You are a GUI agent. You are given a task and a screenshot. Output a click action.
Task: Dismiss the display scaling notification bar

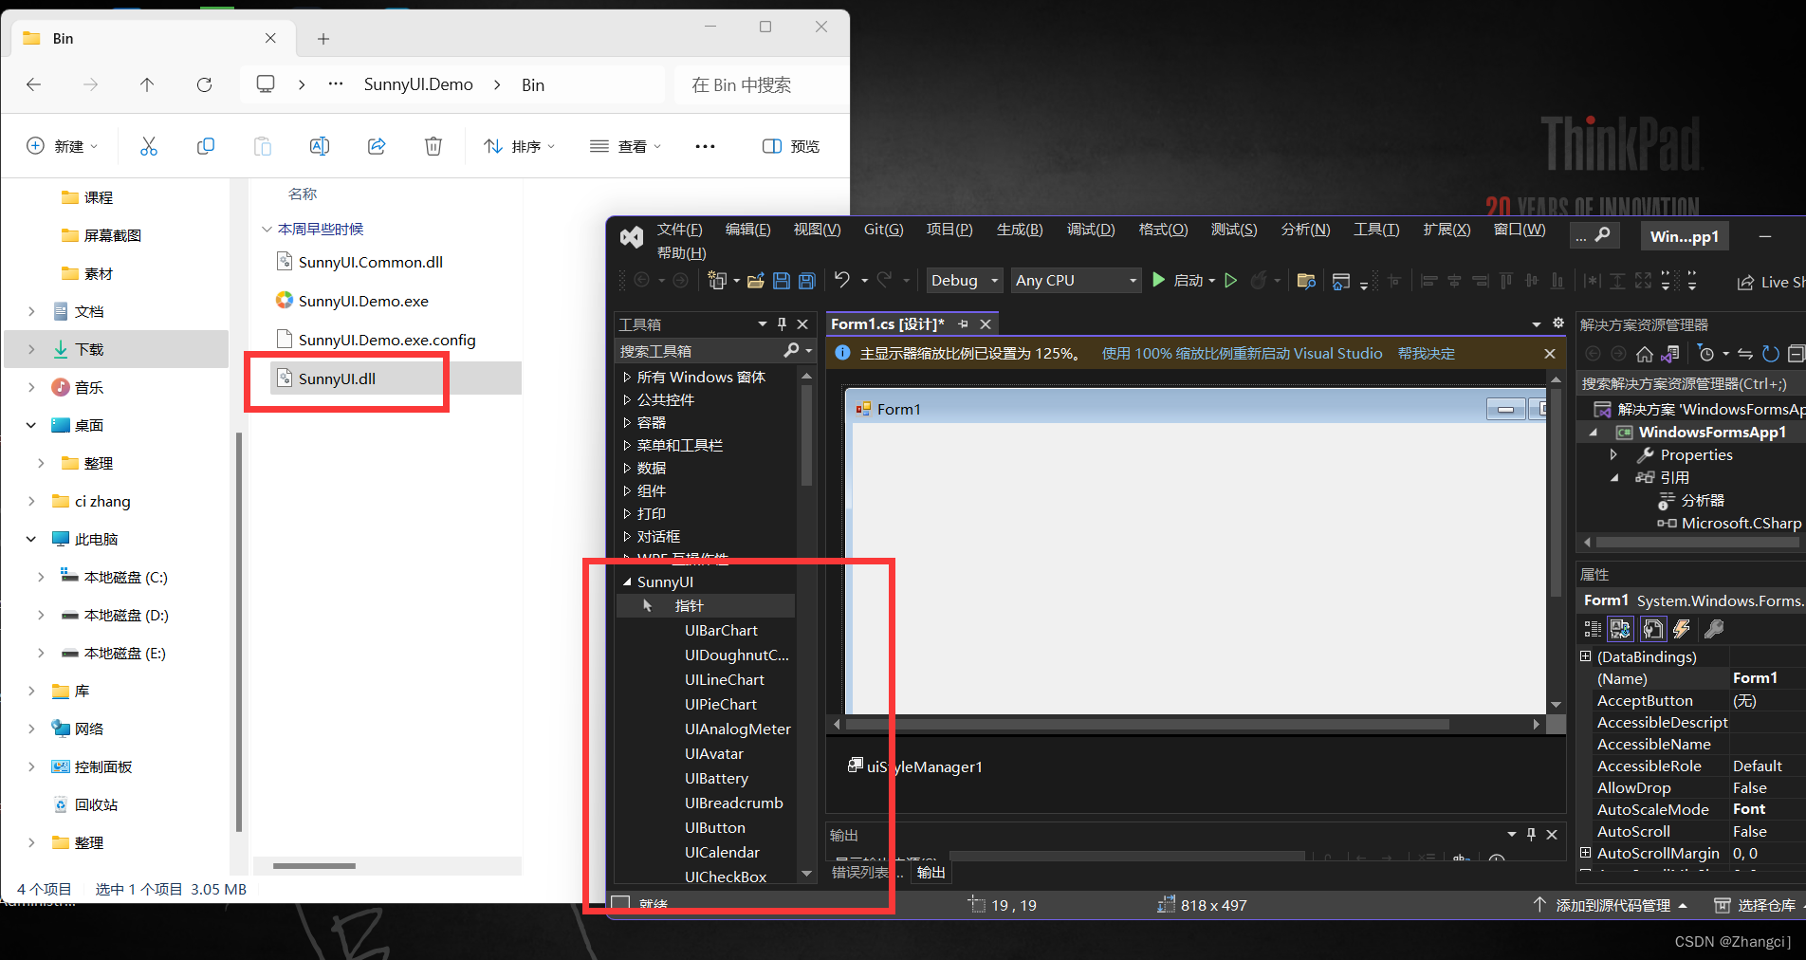(1550, 354)
